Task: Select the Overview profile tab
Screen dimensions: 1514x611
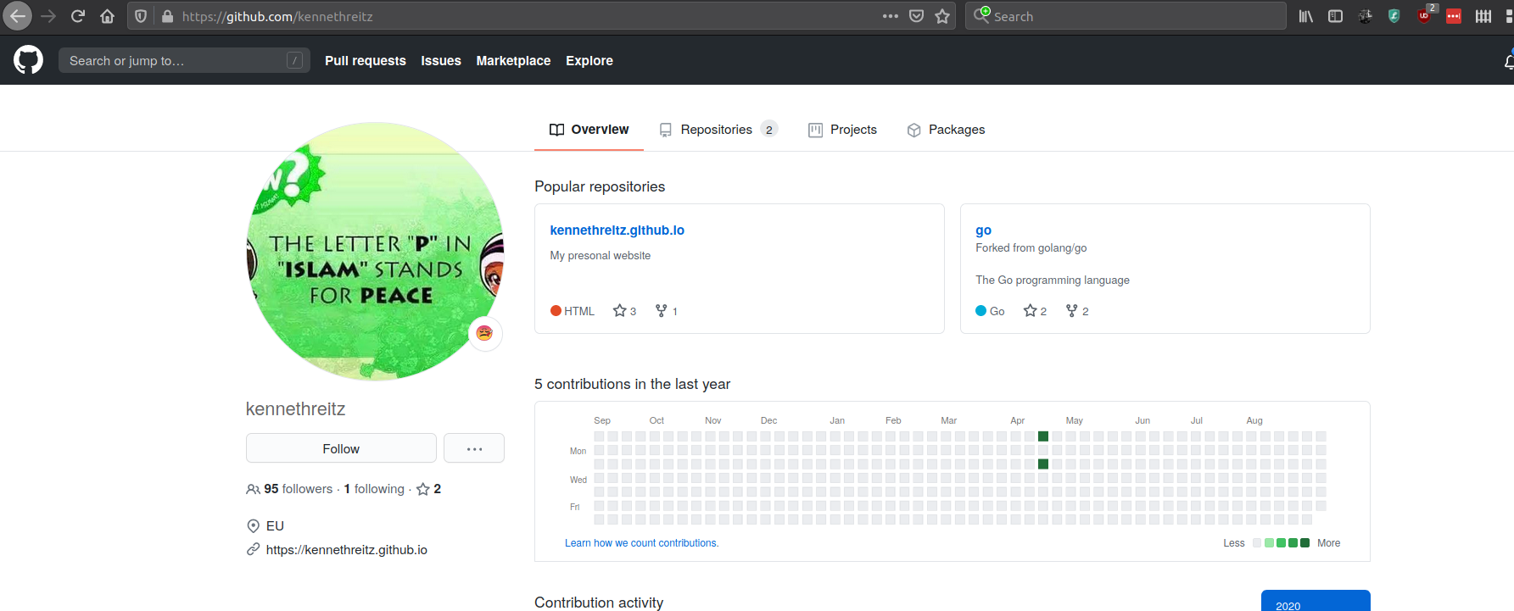Action: coord(589,130)
